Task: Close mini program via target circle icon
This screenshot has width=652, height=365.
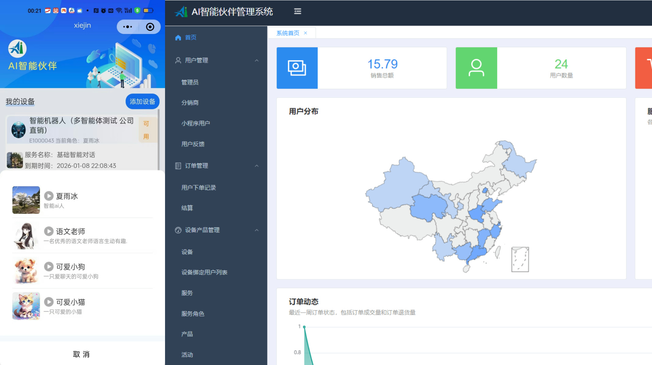Action: (x=150, y=27)
